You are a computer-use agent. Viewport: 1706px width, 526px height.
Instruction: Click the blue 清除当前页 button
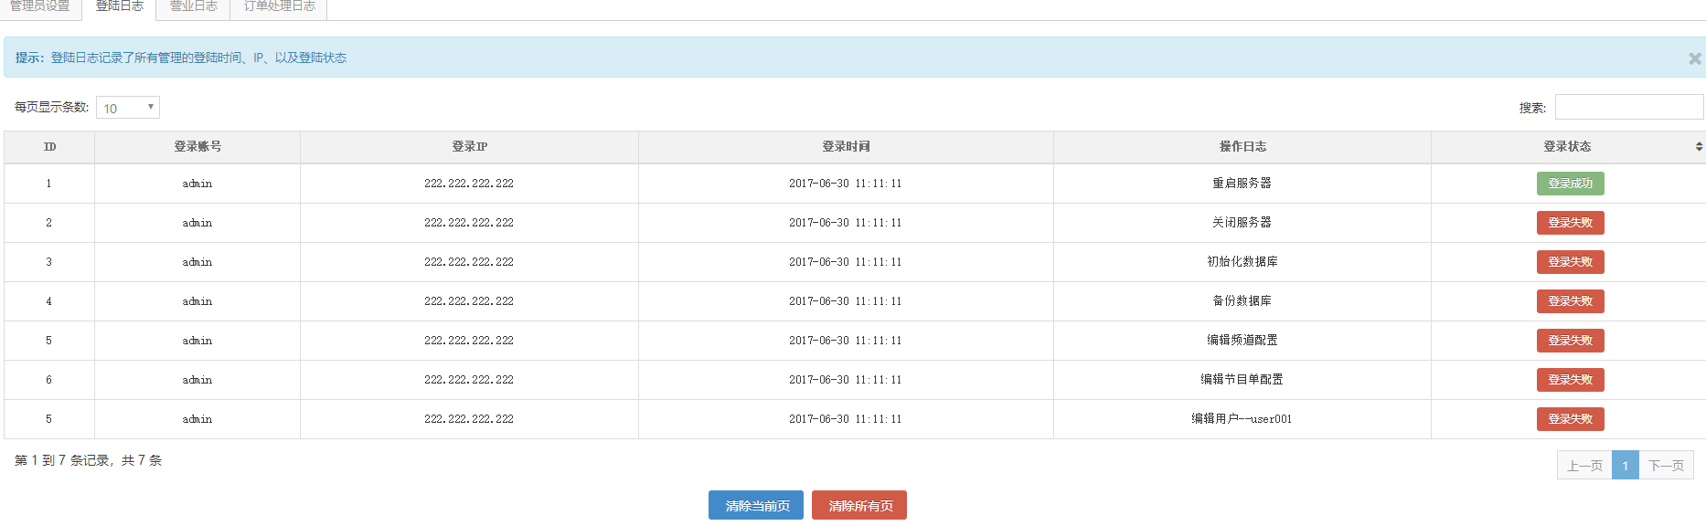click(x=756, y=505)
